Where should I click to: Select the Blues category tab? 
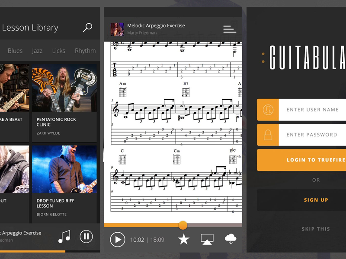click(15, 51)
